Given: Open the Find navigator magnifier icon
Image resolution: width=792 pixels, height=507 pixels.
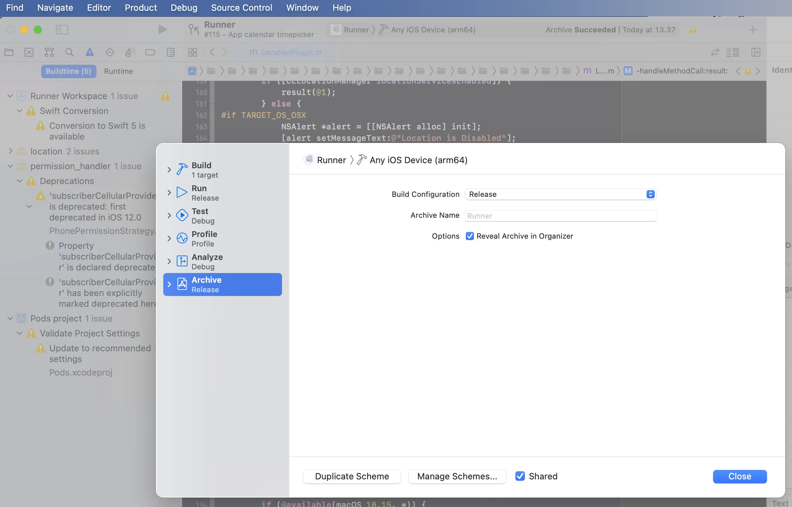Looking at the screenshot, I should (69, 52).
